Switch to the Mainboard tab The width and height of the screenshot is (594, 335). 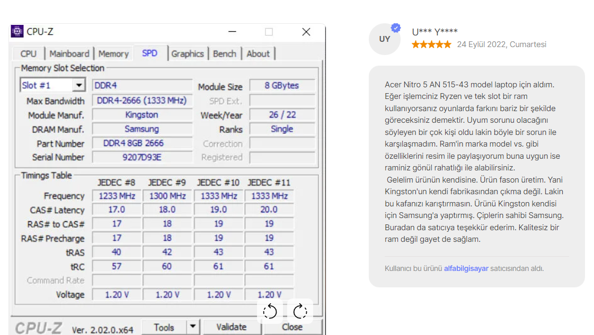pos(69,54)
